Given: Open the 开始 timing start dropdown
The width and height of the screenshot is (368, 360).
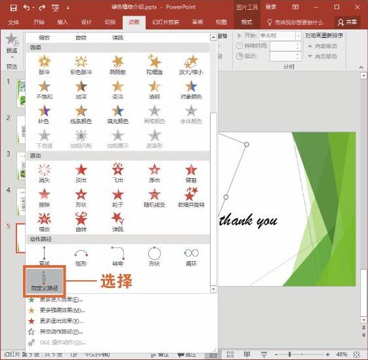Looking at the screenshot, I should (x=298, y=36).
